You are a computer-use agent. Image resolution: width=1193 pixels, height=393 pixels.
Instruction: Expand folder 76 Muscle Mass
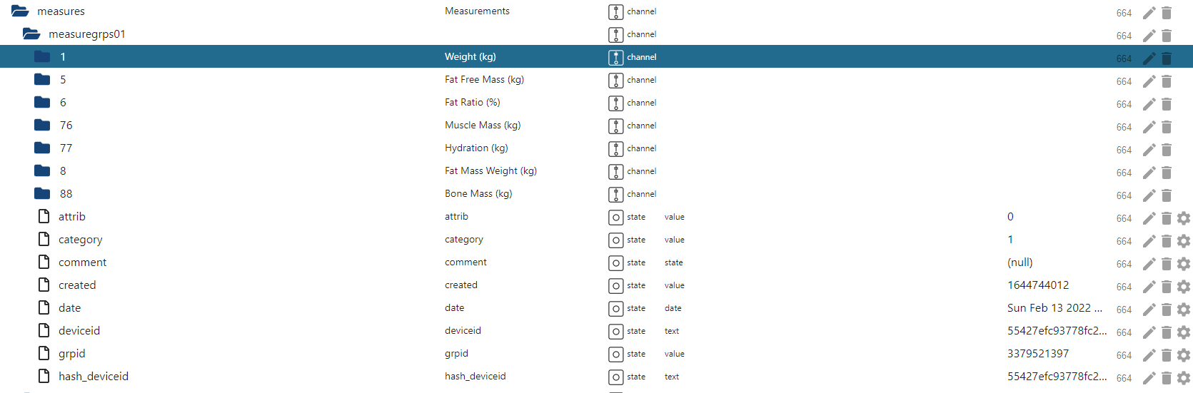(42, 125)
